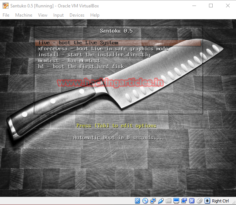Click the VirtualBox icon in title bar
This screenshot has height=205, width=236.
(x=6, y=6)
